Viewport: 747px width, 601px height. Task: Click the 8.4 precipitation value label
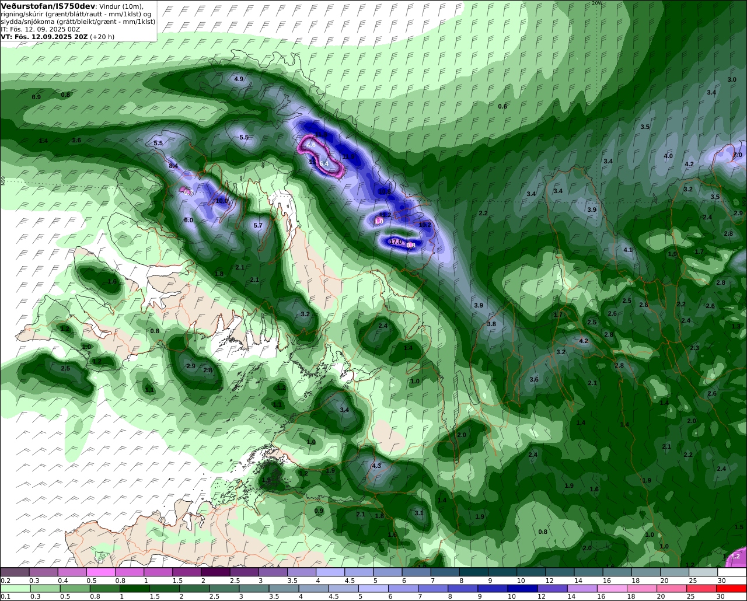click(x=173, y=166)
